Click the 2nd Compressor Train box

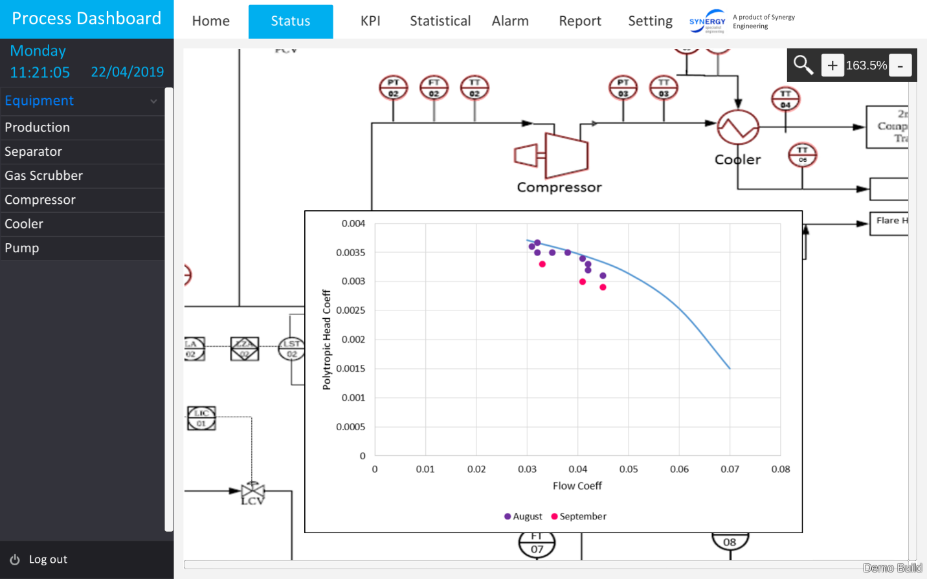[888, 127]
